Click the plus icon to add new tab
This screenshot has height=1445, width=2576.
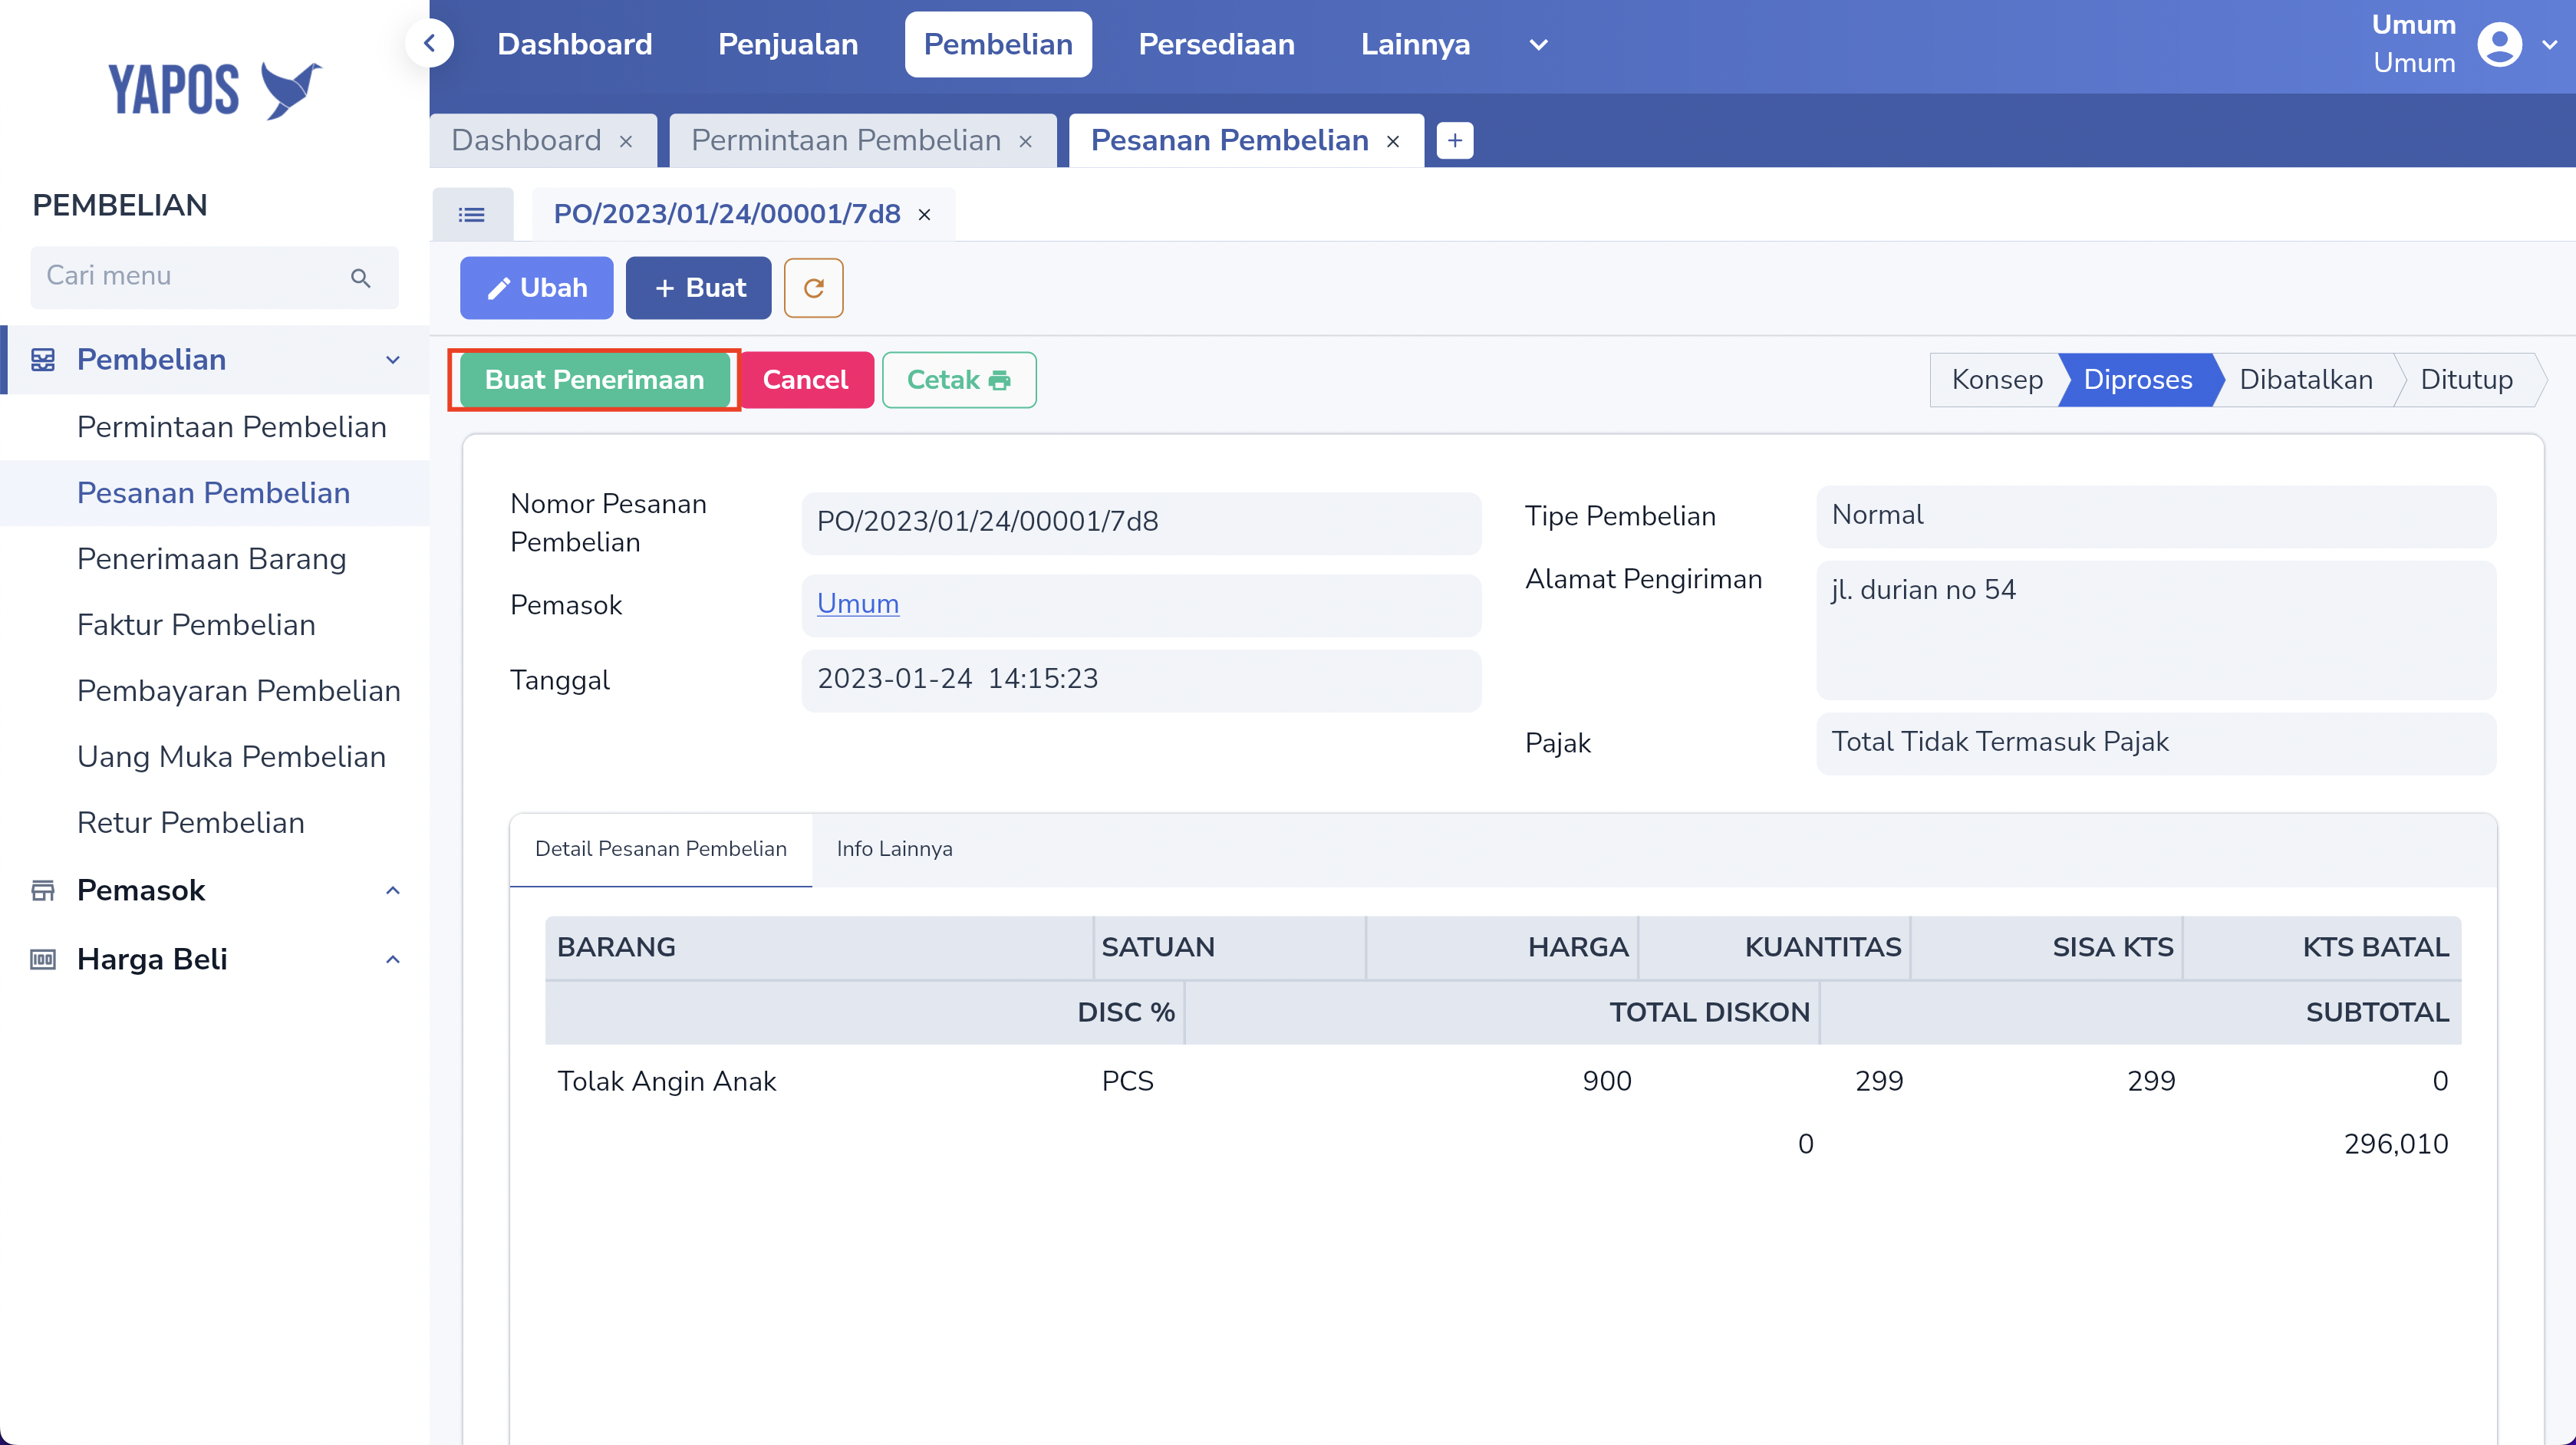pyautogui.click(x=1454, y=140)
